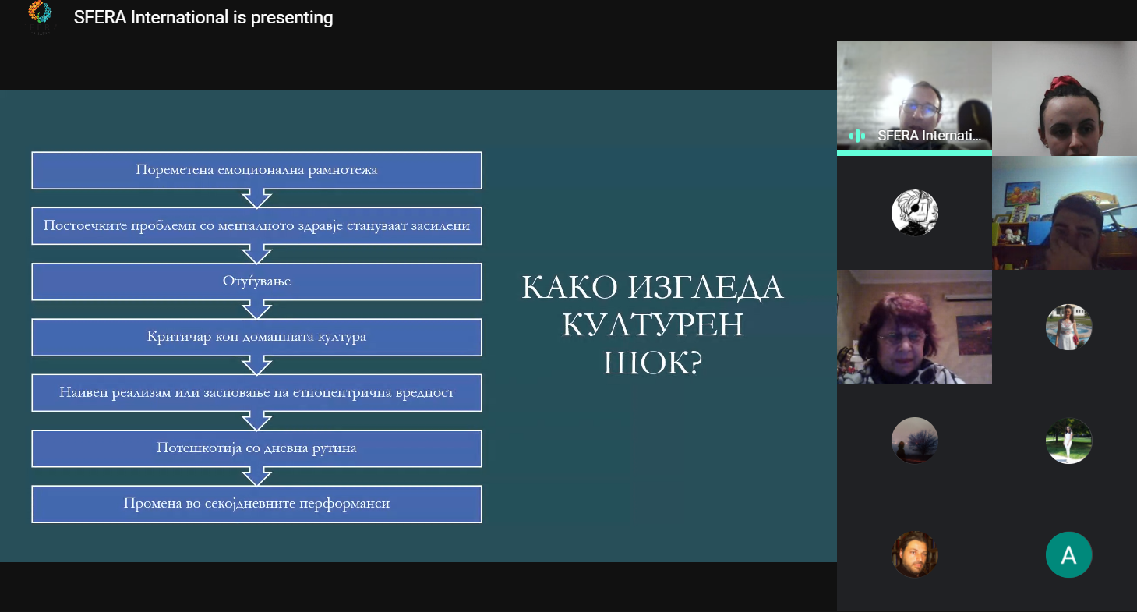This screenshot has width=1137, height=616.
Task: Select video tile of woman with glasses
Action: coord(914,327)
